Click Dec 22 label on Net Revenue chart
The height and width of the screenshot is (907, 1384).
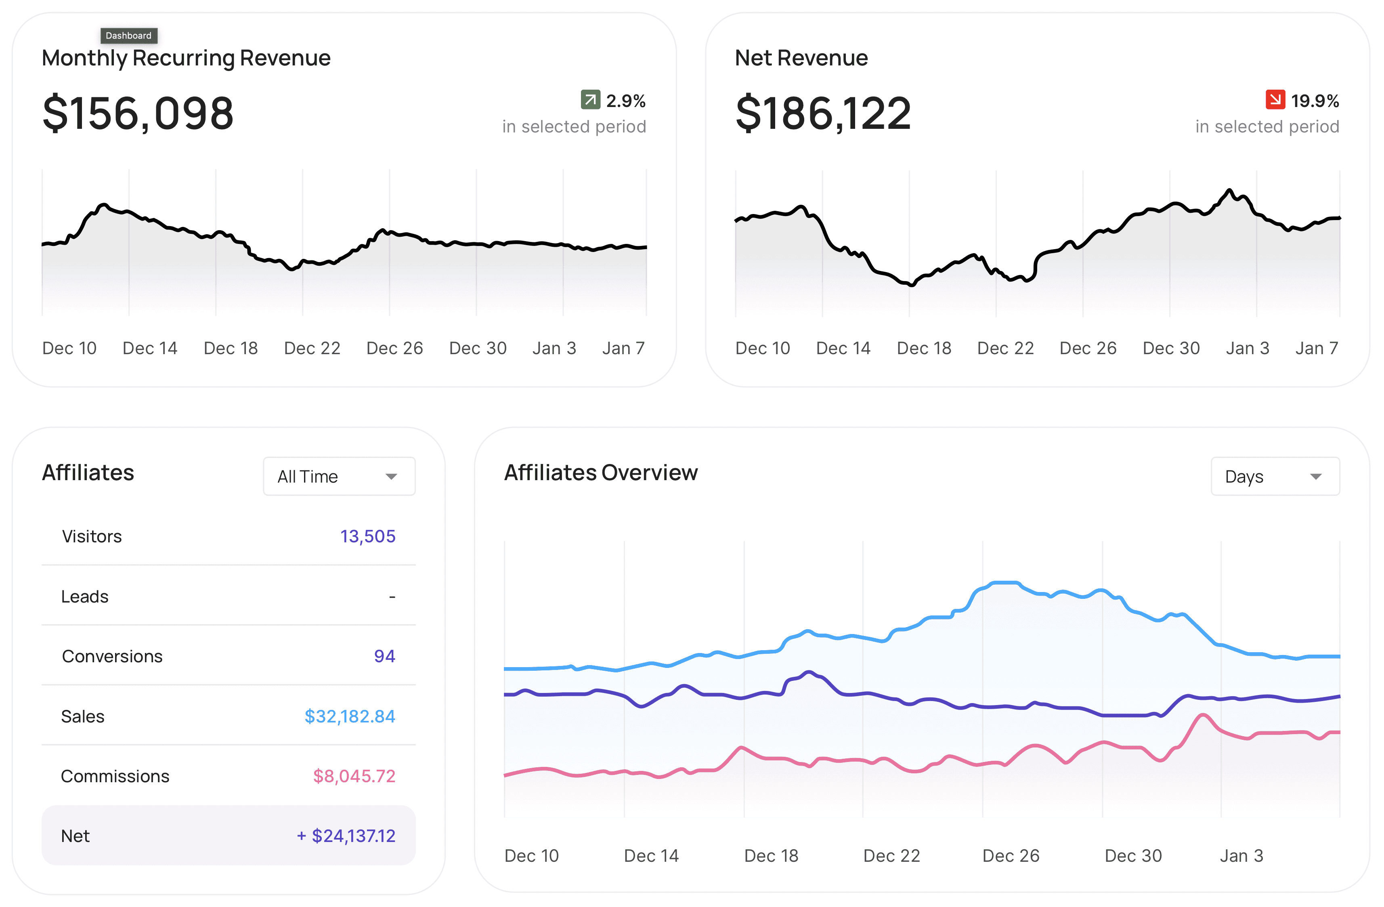click(1005, 348)
